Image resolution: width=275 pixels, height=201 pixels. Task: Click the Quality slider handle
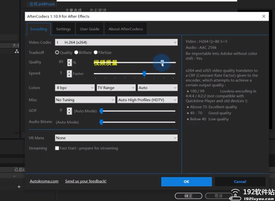coord(162,62)
